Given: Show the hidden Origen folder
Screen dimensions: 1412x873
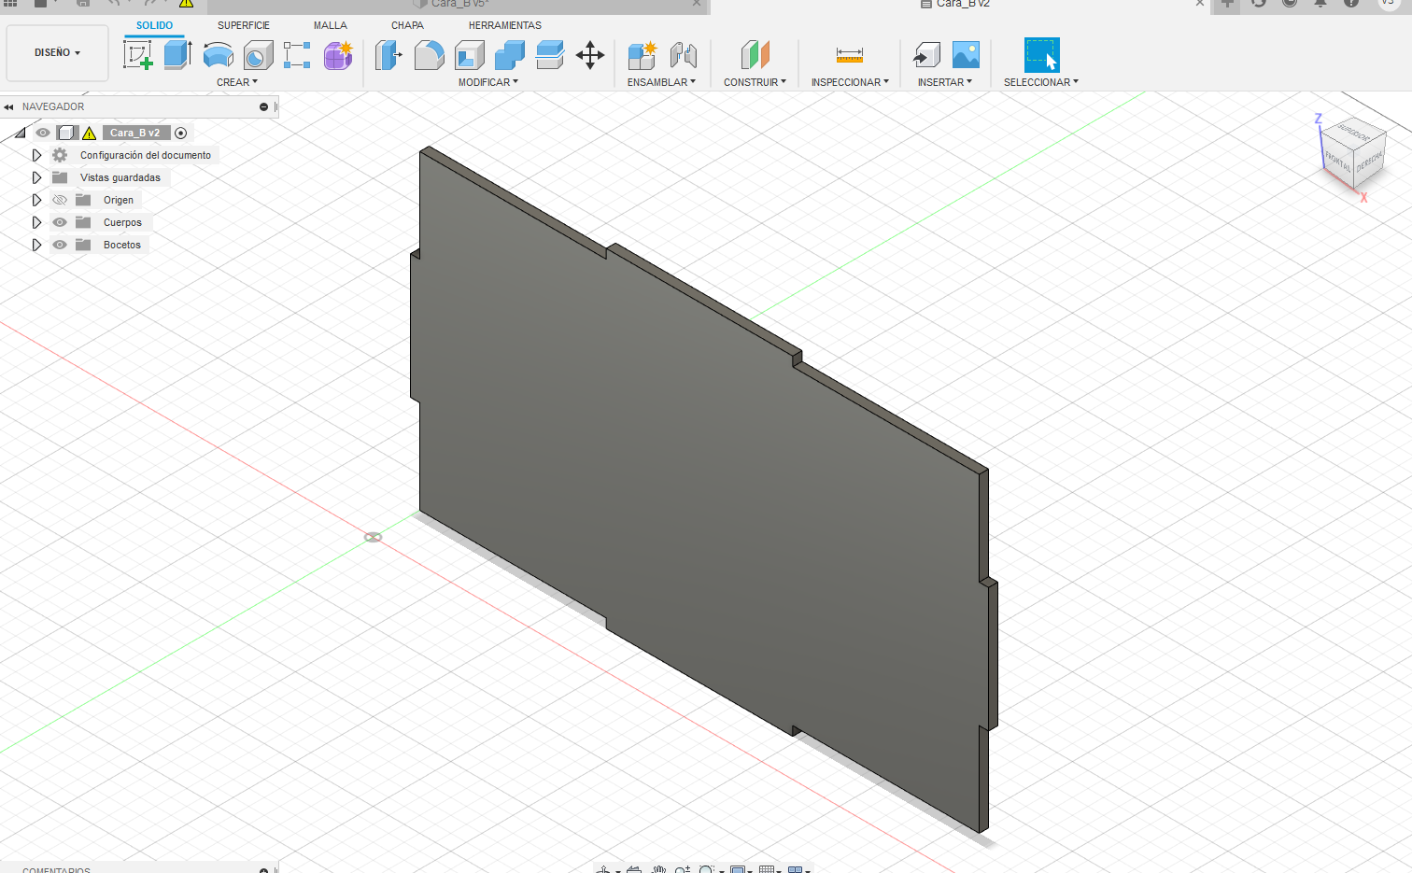Looking at the screenshot, I should point(60,200).
